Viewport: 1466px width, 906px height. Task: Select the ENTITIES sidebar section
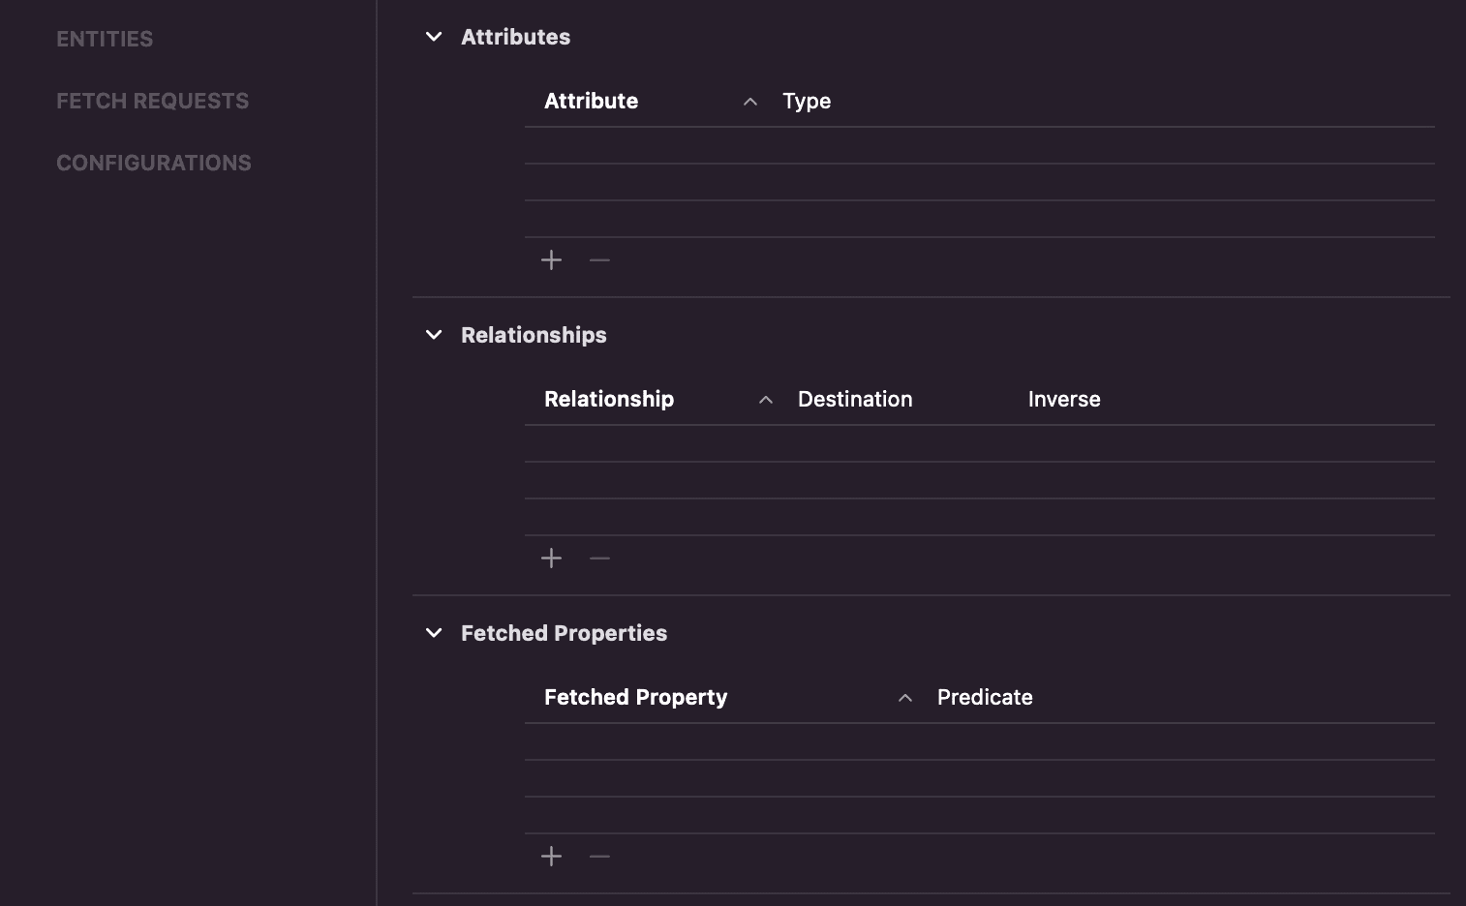pos(105,39)
